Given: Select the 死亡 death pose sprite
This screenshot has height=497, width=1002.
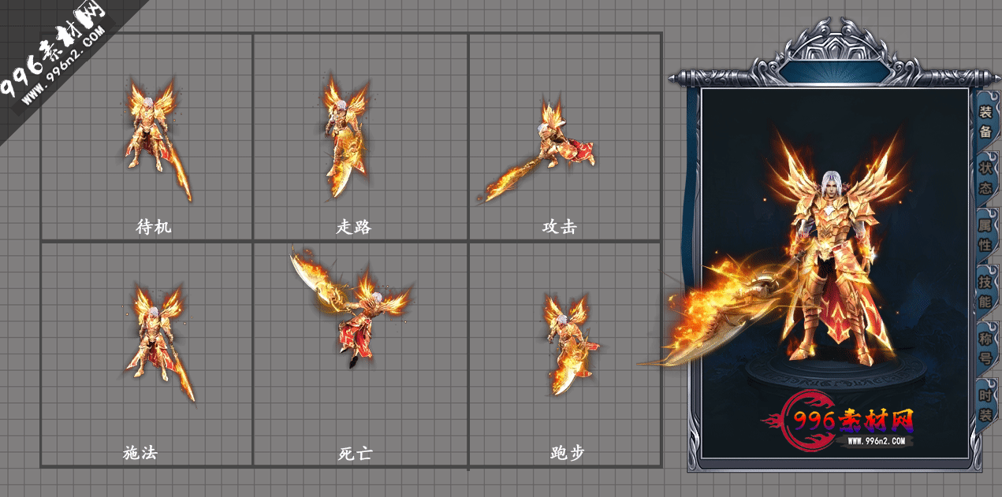Looking at the screenshot, I should coord(351,307).
